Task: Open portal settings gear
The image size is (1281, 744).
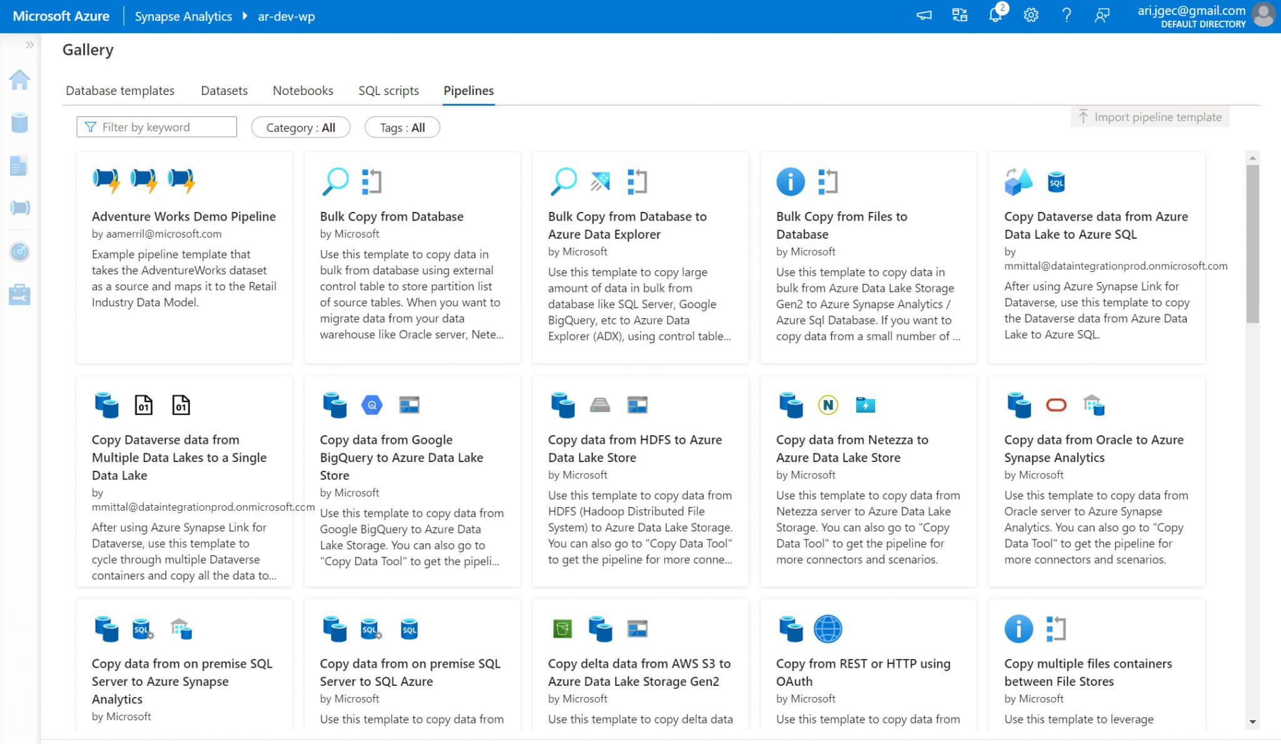Action: pyautogui.click(x=1031, y=16)
